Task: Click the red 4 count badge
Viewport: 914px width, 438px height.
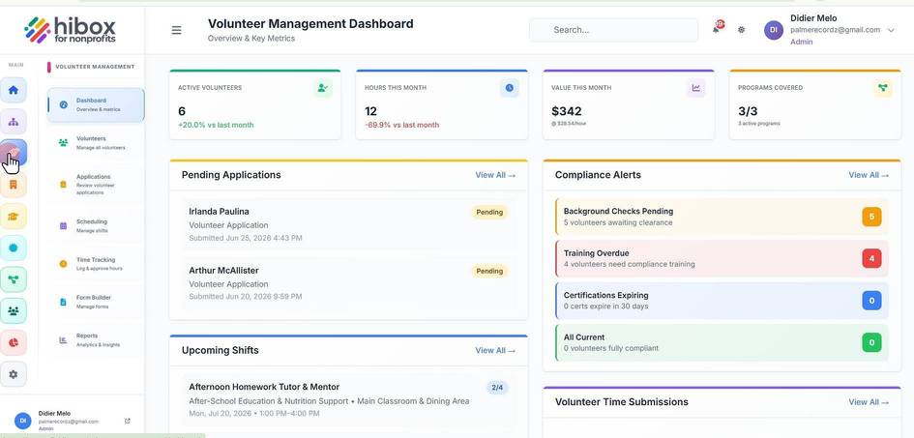Action: [x=871, y=258]
